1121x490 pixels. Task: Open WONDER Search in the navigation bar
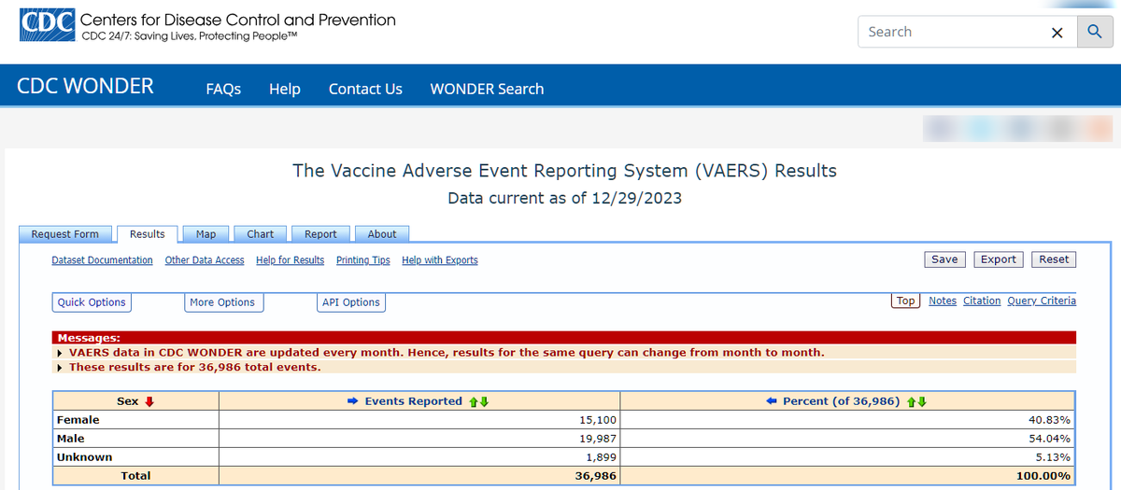[487, 89]
